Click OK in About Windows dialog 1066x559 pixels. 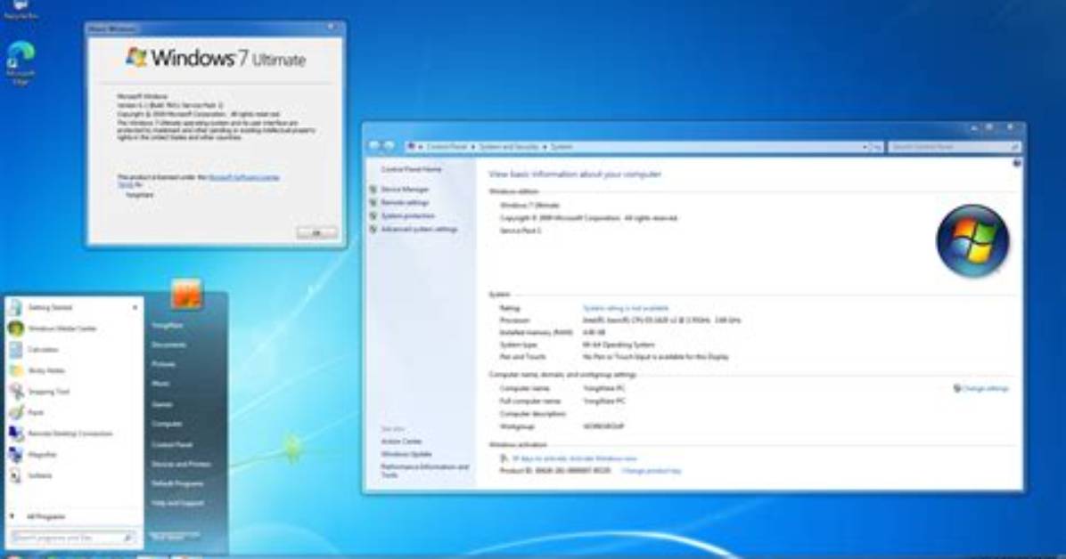coord(316,233)
